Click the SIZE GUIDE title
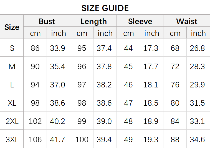The width and height of the screenshot is (210, 148). pos(105,8)
